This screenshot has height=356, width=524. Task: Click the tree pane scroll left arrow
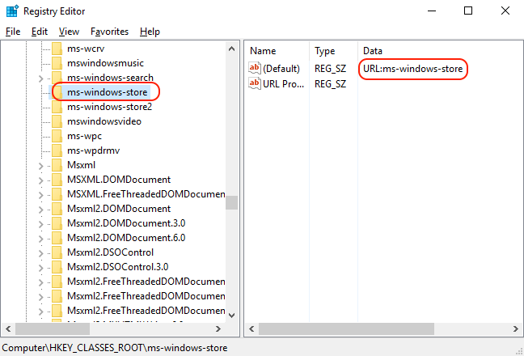[8, 329]
